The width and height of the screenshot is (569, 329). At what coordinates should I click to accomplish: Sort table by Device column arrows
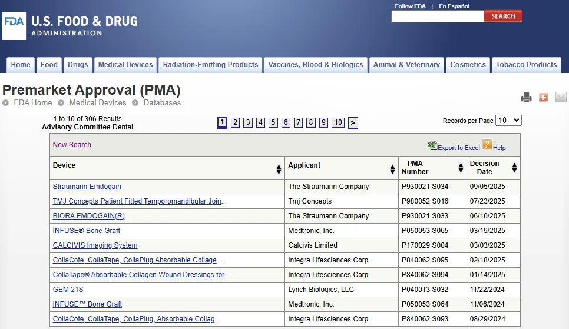coord(279,169)
